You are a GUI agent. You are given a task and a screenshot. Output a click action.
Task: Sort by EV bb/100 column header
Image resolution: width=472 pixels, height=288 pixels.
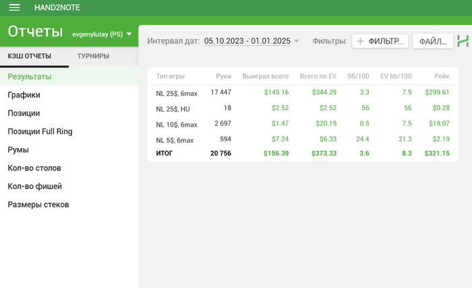396,76
